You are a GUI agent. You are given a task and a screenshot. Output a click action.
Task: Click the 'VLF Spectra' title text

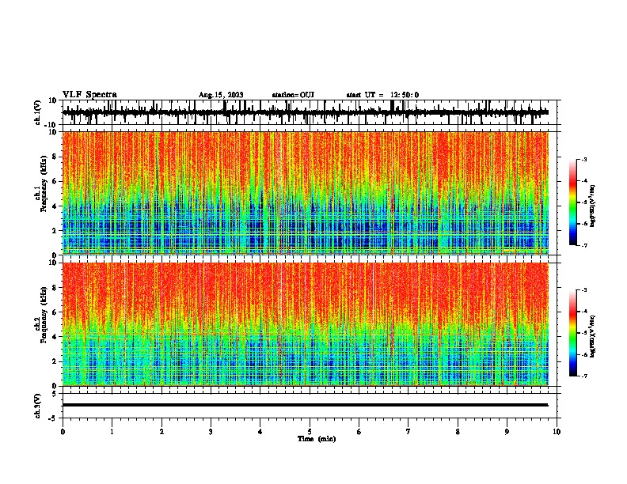click(89, 95)
